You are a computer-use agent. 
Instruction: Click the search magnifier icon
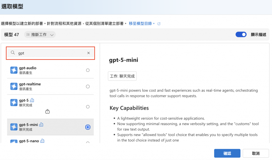click(x=13, y=53)
